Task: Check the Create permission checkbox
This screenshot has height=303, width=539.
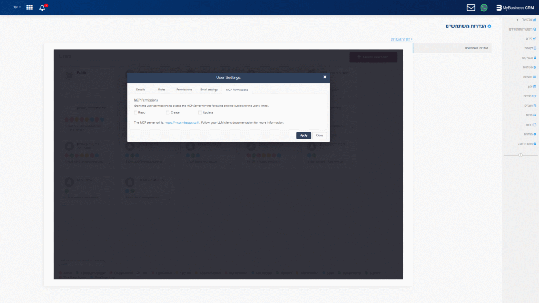Action: pos(168,112)
